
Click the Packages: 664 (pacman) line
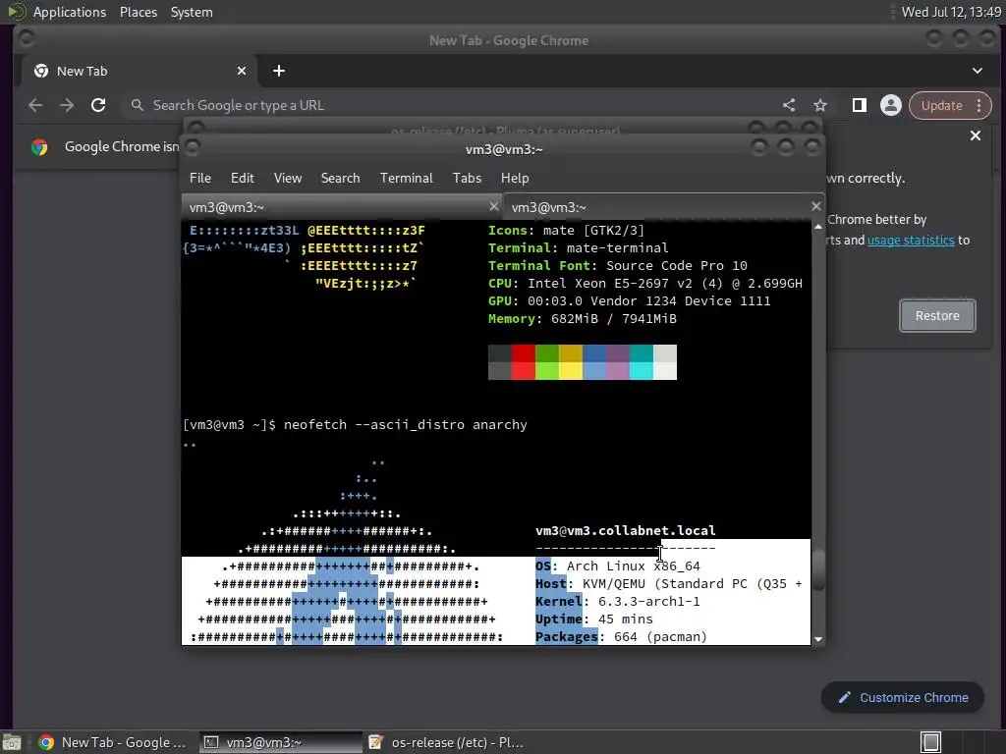click(x=621, y=636)
